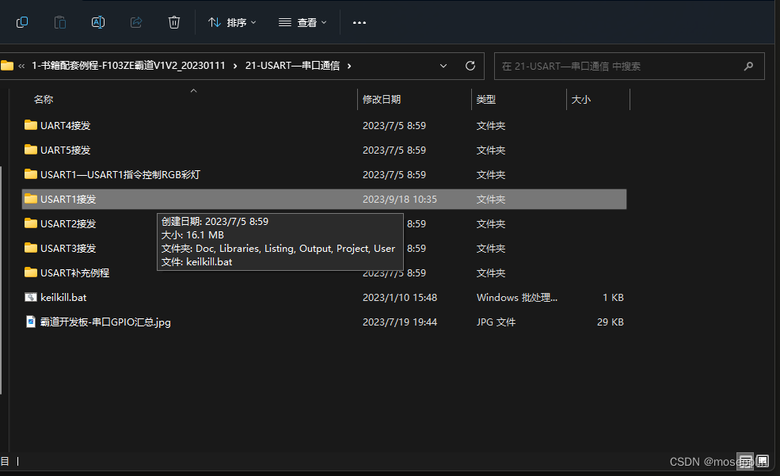Click the Share icon on the toolbar
The height and width of the screenshot is (476, 780).
(x=135, y=22)
